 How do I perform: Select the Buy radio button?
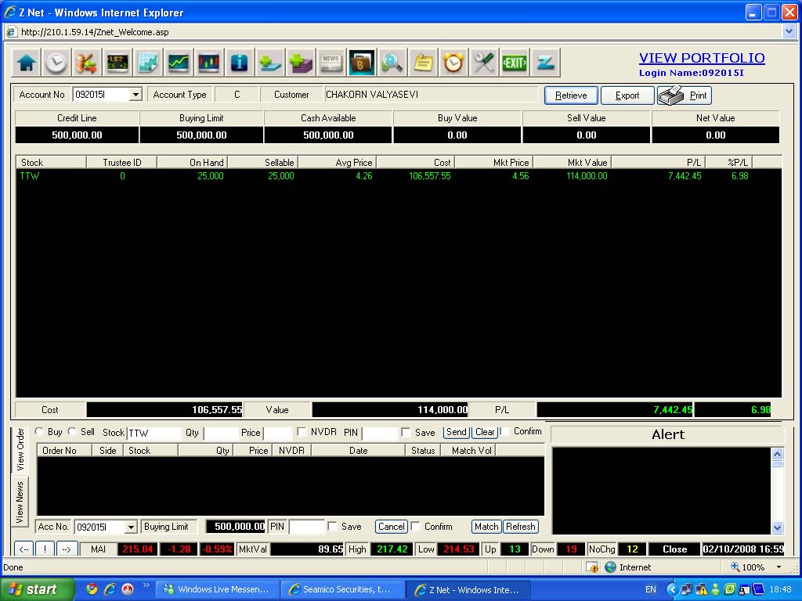[x=39, y=432]
